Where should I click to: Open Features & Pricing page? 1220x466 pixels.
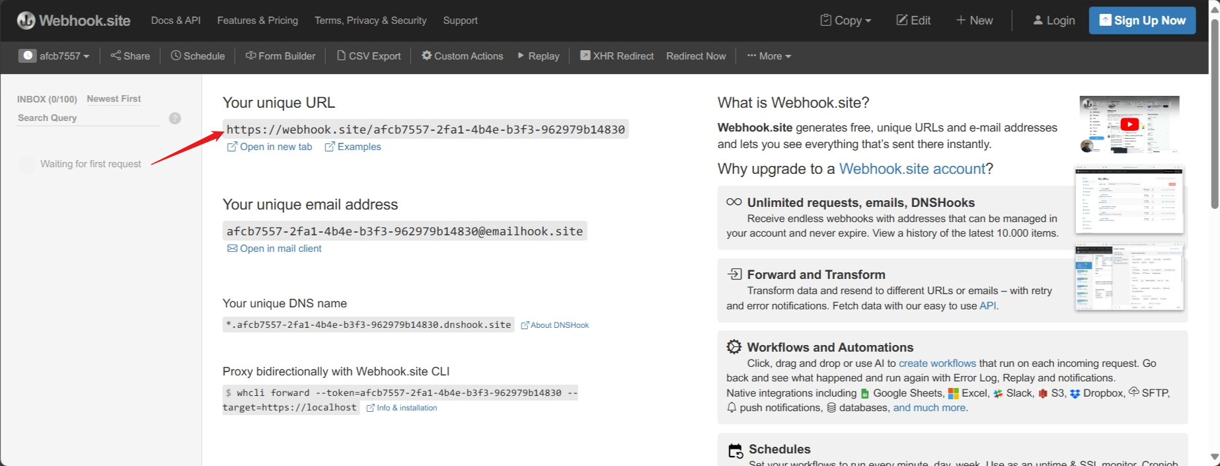click(258, 20)
